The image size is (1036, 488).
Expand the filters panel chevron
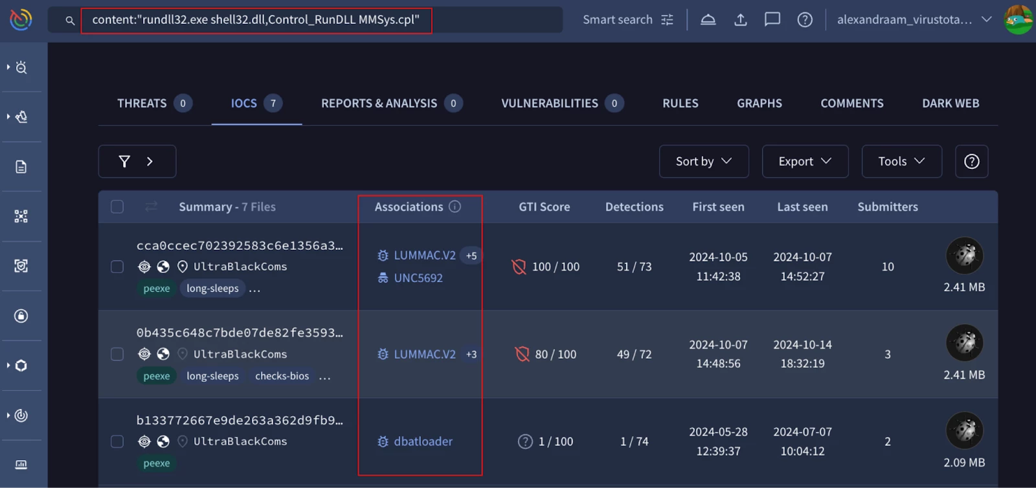150,161
